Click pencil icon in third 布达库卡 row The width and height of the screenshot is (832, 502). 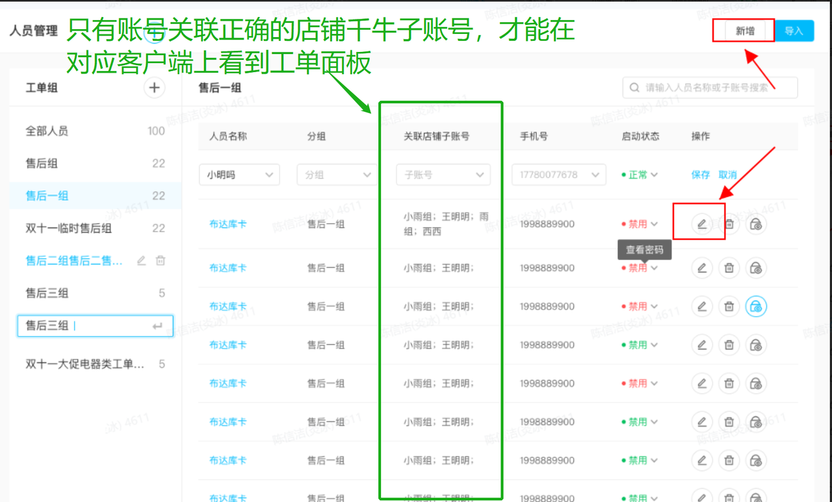point(701,306)
